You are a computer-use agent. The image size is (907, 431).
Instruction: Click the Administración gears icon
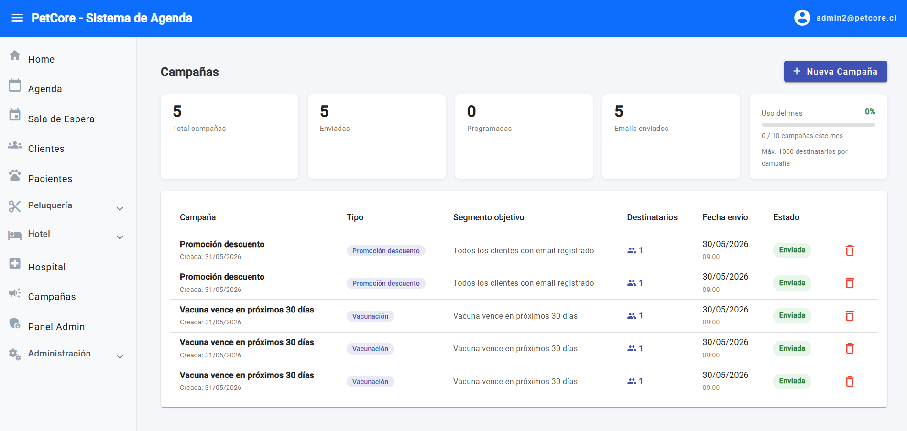coord(15,354)
